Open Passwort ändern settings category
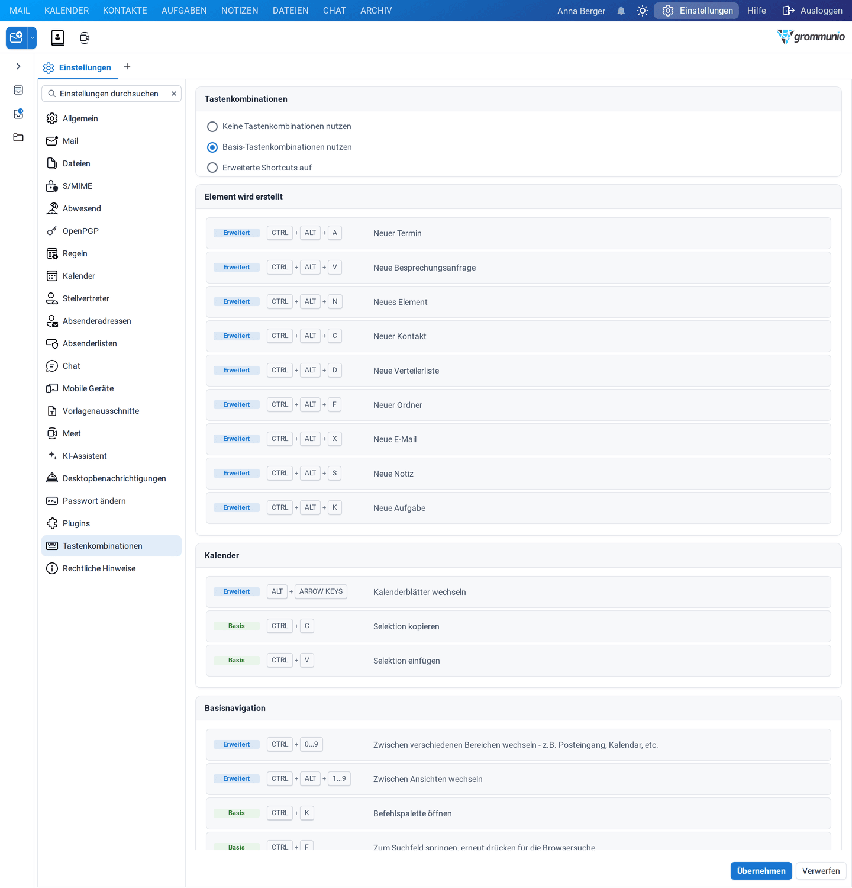852x888 pixels. coord(111,501)
